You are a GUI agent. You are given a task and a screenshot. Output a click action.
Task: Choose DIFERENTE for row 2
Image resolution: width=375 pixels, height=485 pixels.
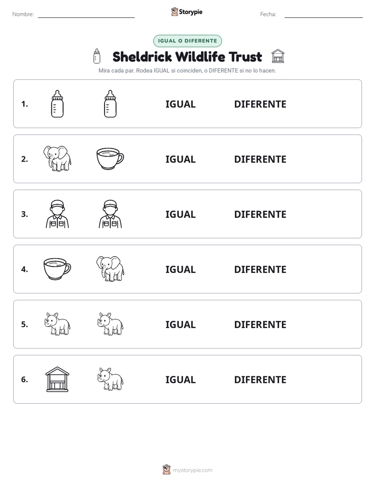coord(260,159)
